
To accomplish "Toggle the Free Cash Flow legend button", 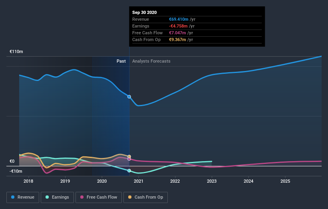I will pos(99,197).
